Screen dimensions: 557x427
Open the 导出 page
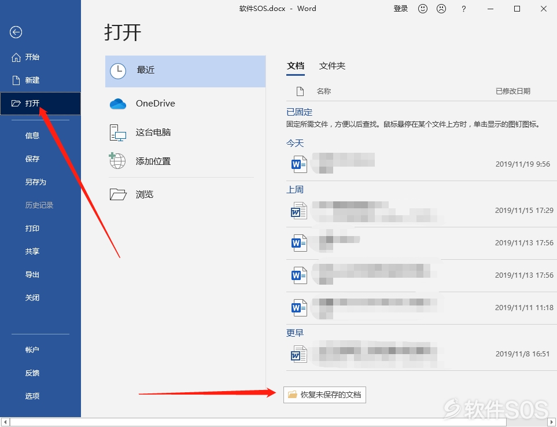(32, 275)
